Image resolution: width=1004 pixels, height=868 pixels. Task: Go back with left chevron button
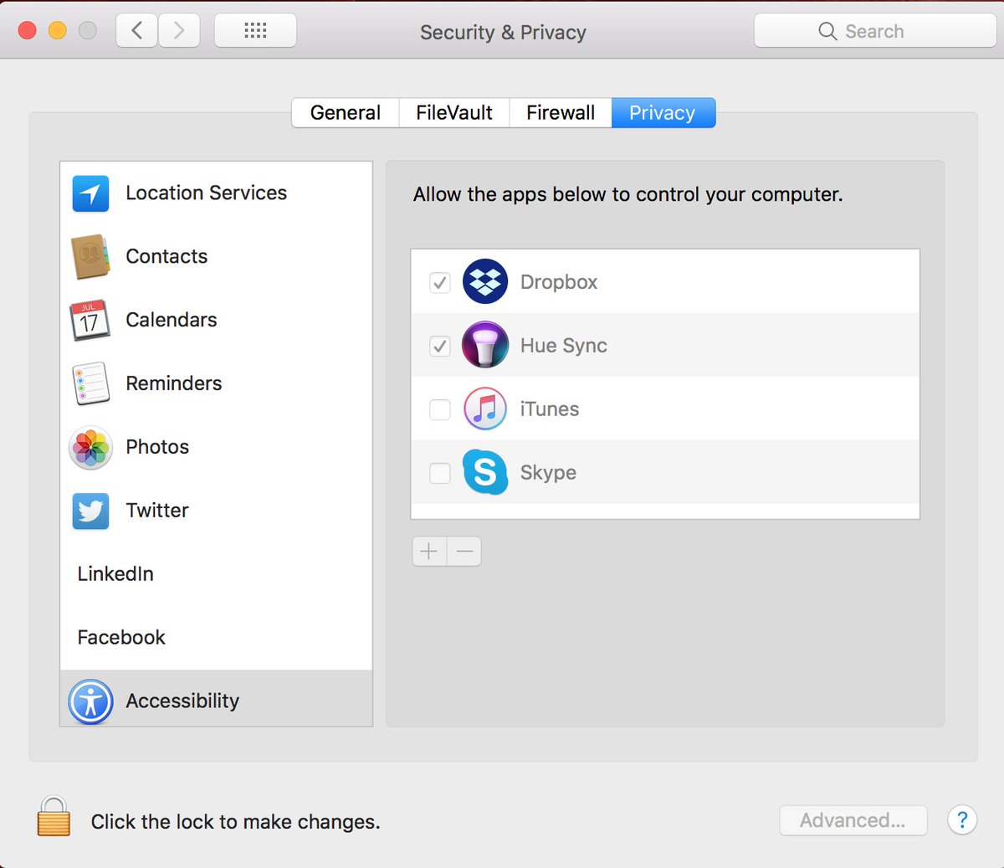click(x=137, y=31)
